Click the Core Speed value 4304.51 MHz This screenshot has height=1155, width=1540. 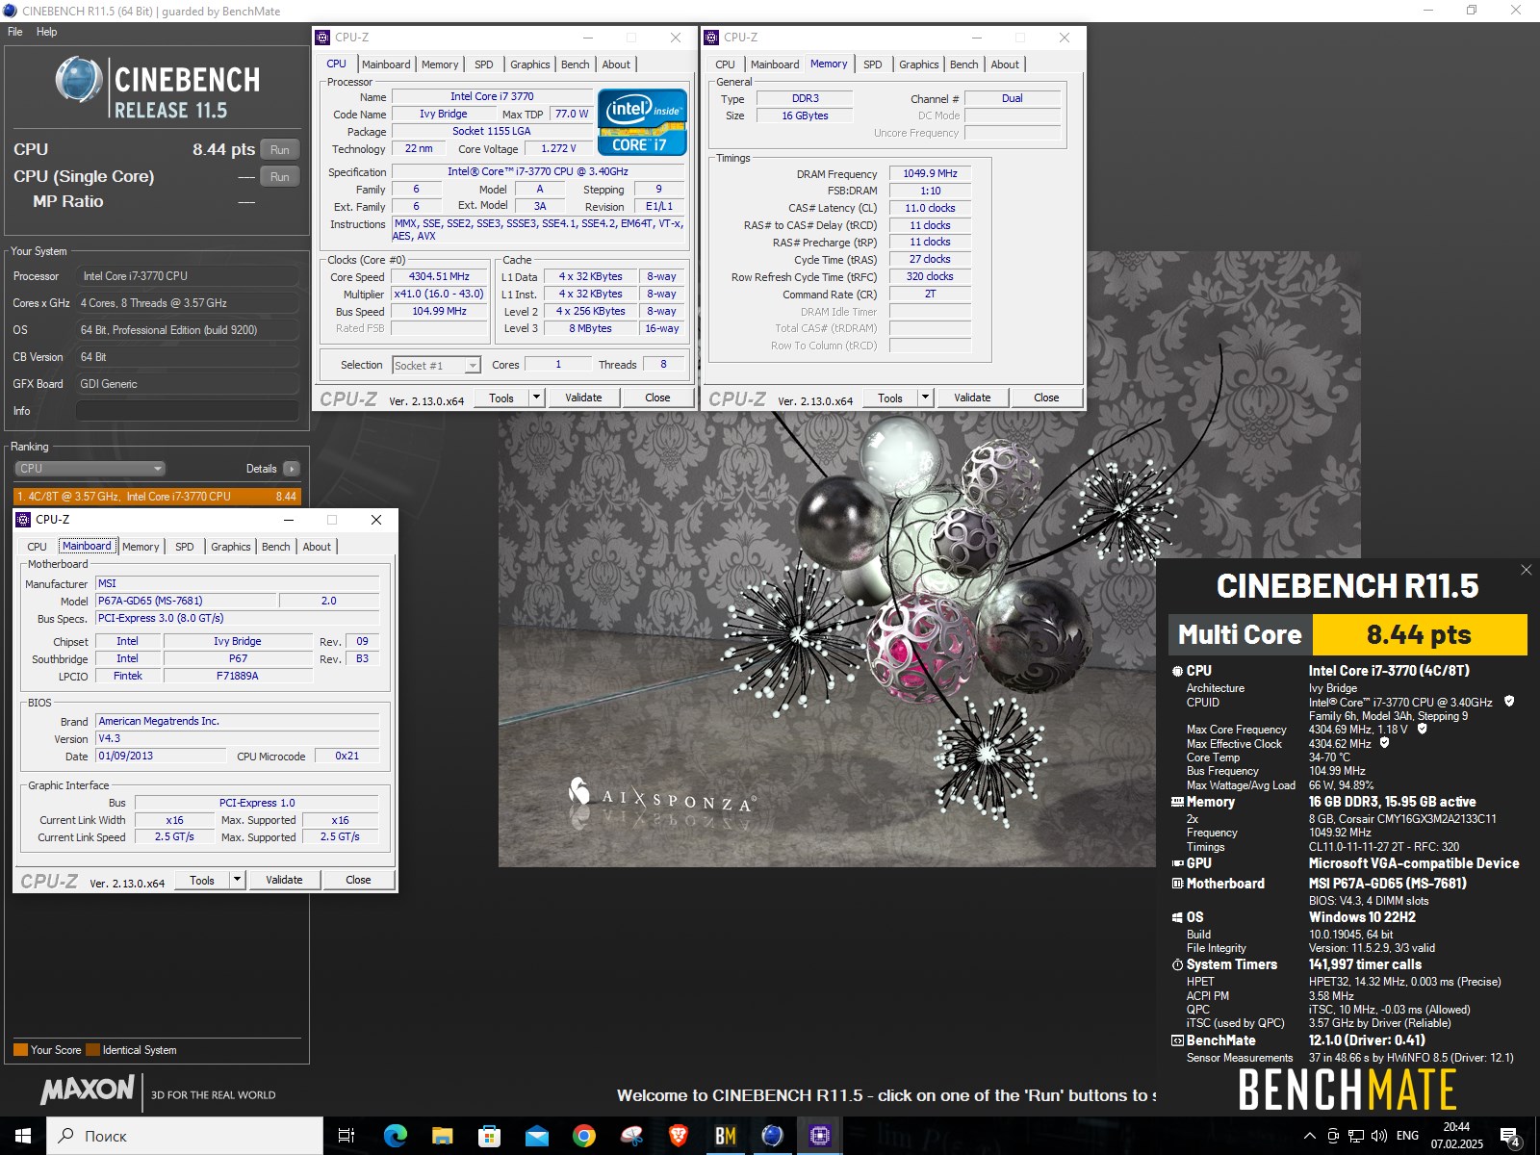pos(439,276)
